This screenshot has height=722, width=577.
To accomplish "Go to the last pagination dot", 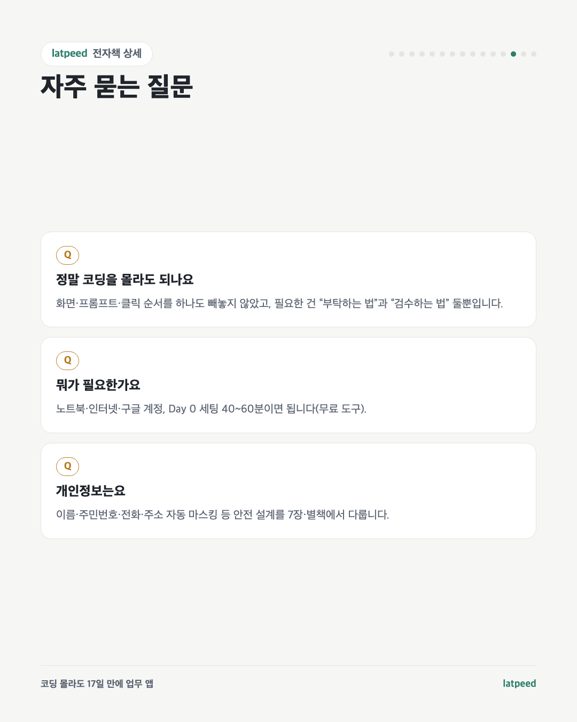I will pyautogui.click(x=534, y=54).
